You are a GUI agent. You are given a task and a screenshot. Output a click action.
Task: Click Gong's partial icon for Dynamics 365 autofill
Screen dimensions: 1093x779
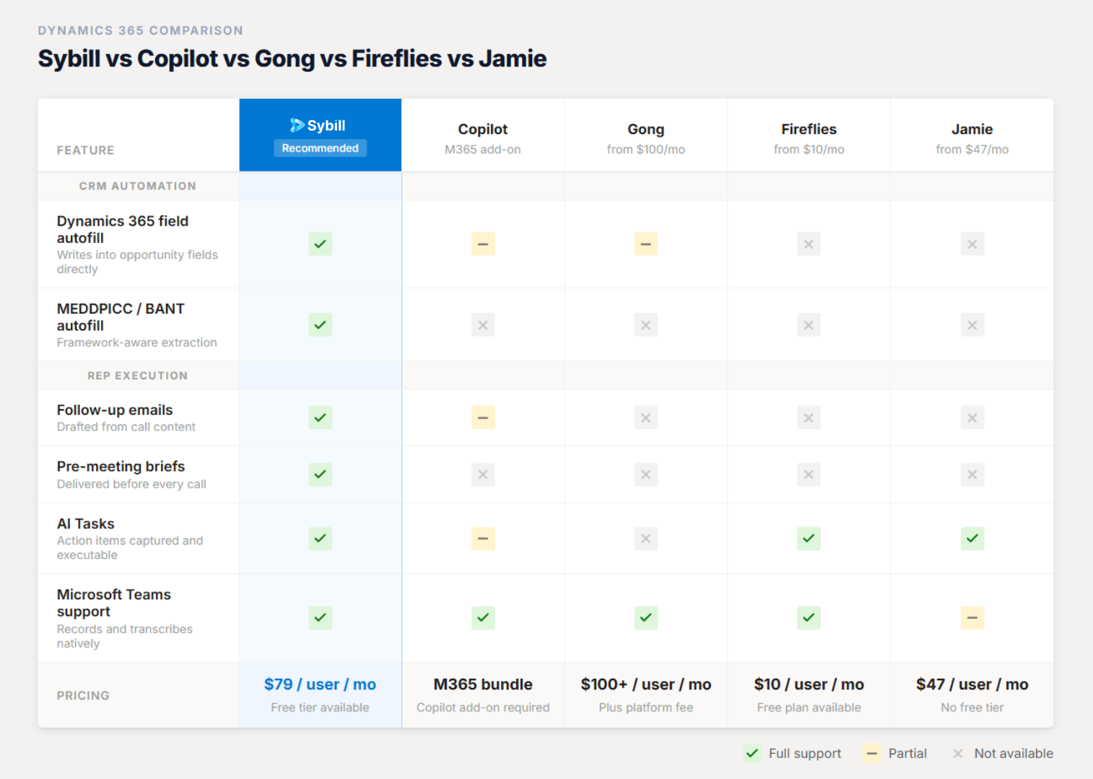[x=645, y=244]
